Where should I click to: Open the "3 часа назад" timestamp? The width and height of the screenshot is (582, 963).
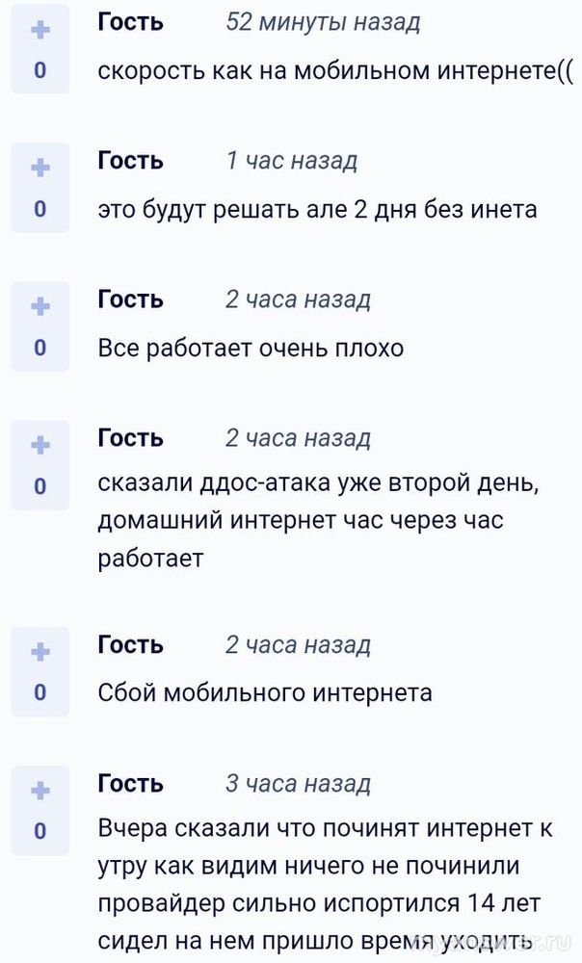coord(298,784)
